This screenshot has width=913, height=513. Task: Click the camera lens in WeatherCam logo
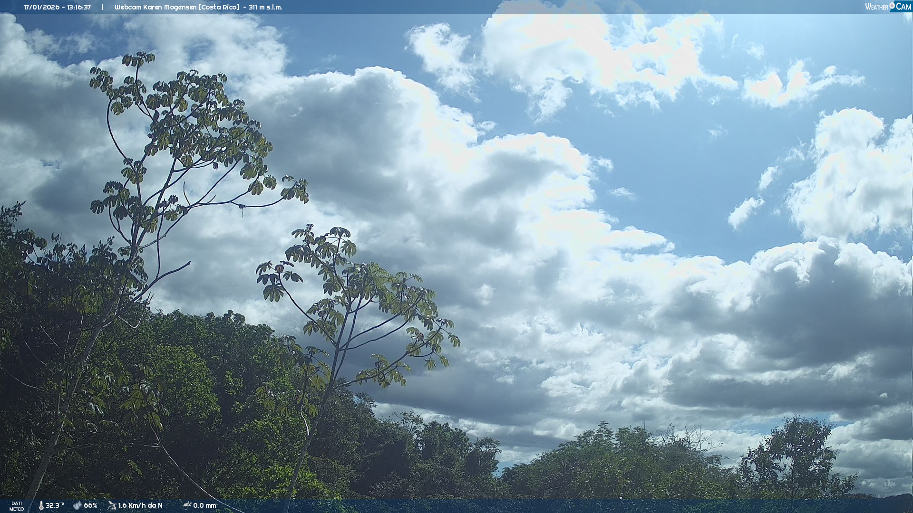(x=892, y=6)
